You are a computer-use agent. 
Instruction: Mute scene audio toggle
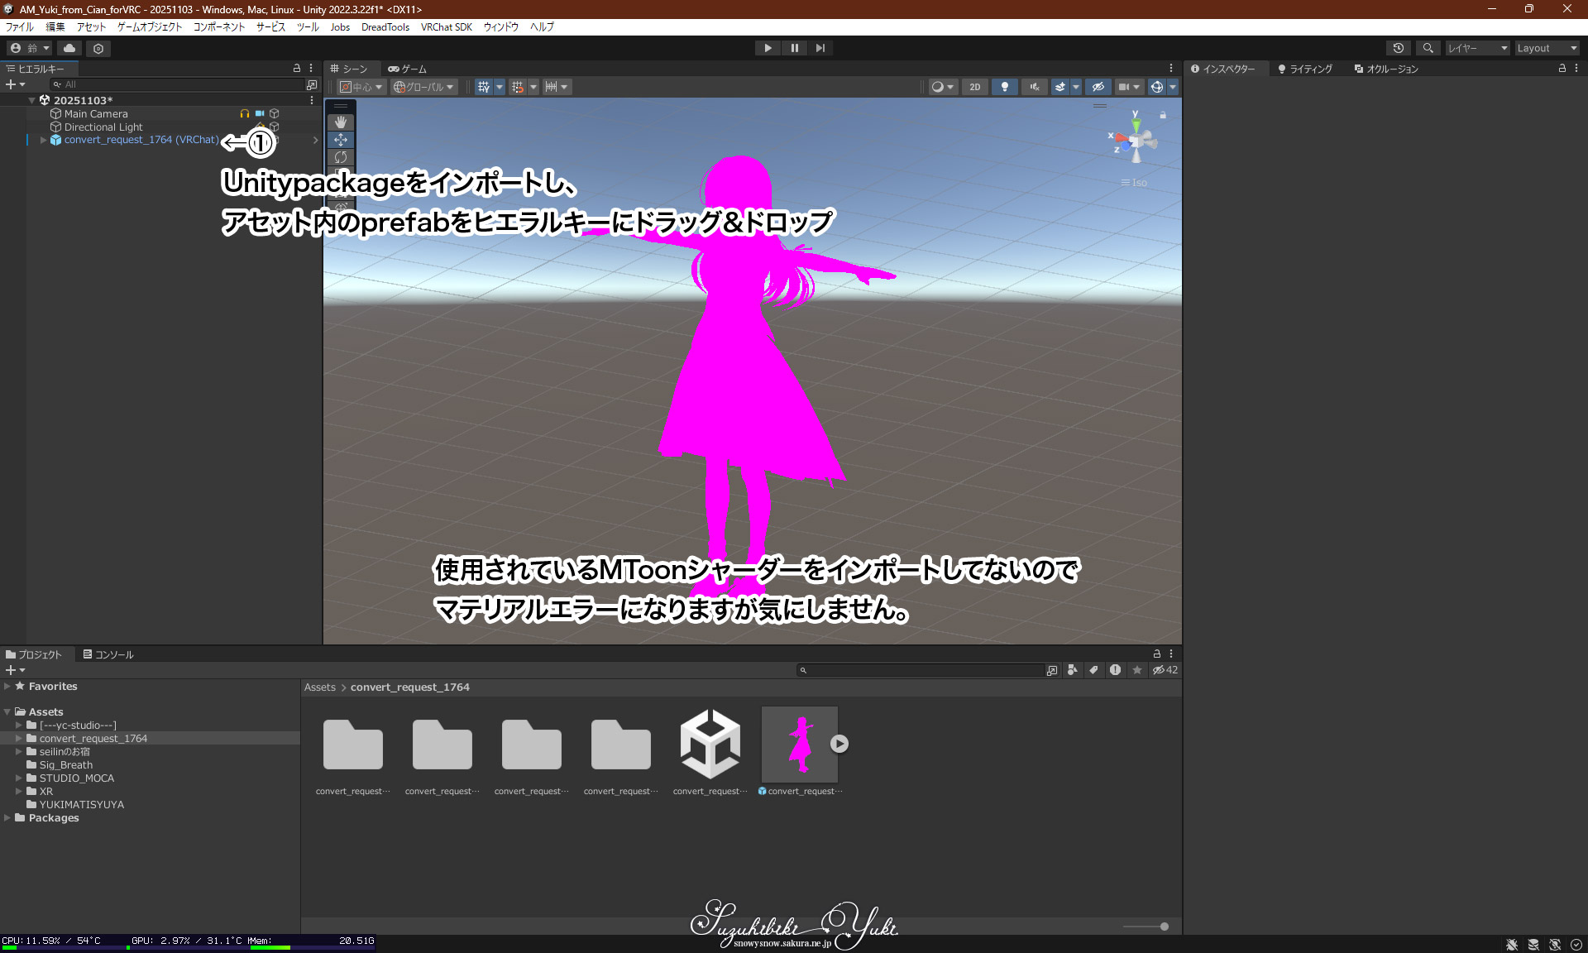click(x=1034, y=87)
